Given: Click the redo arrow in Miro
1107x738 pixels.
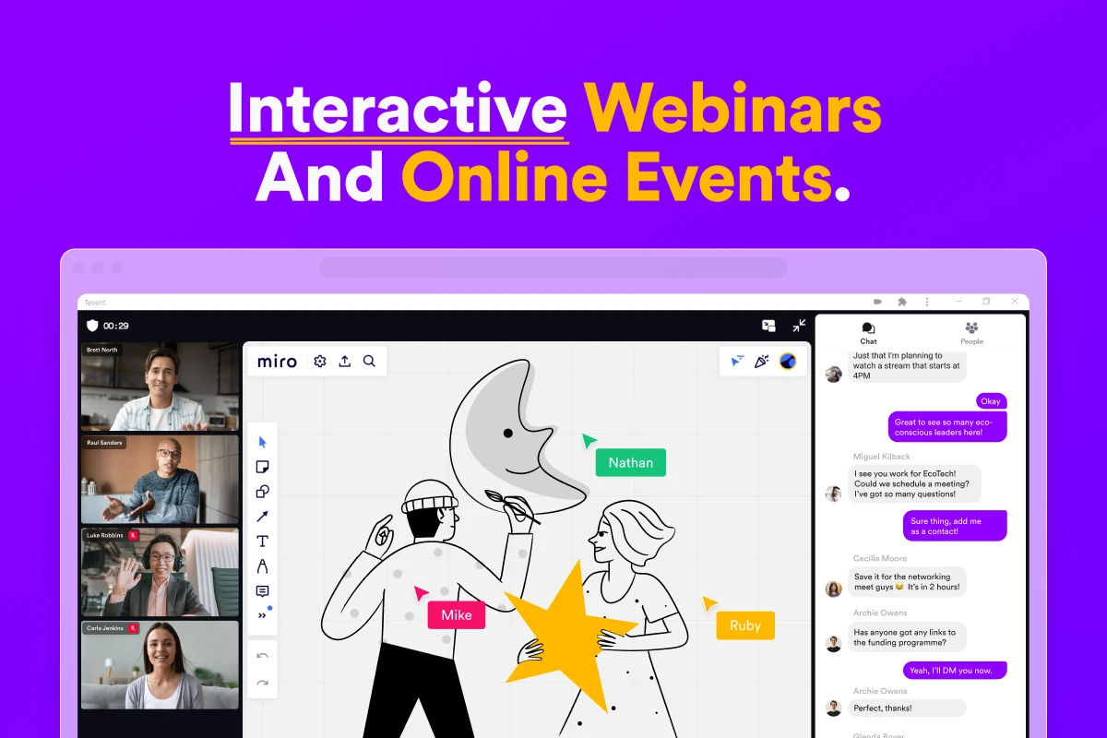Looking at the screenshot, I should tap(262, 683).
